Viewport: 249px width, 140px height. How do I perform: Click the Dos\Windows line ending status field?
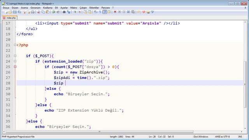[201, 136]
